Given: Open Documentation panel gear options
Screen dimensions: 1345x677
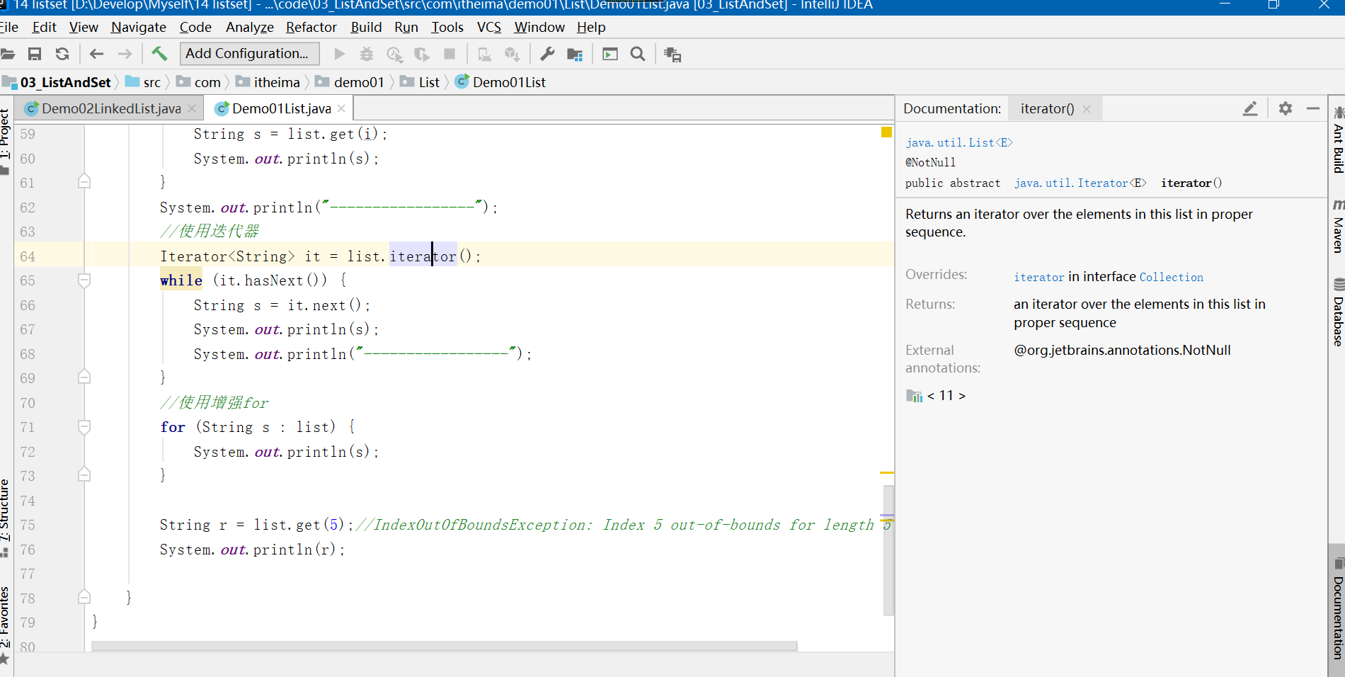Looking at the screenshot, I should tap(1286, 108).
